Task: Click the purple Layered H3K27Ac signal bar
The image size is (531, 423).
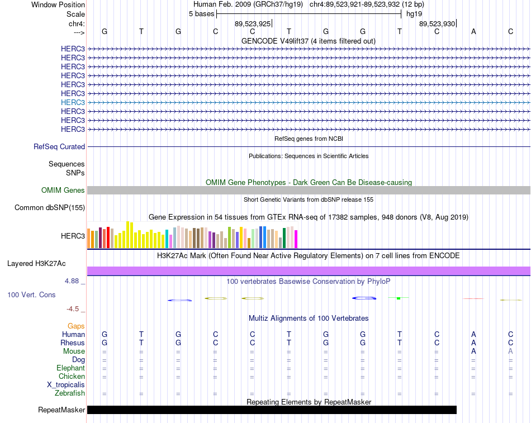Action: [309, 271]
